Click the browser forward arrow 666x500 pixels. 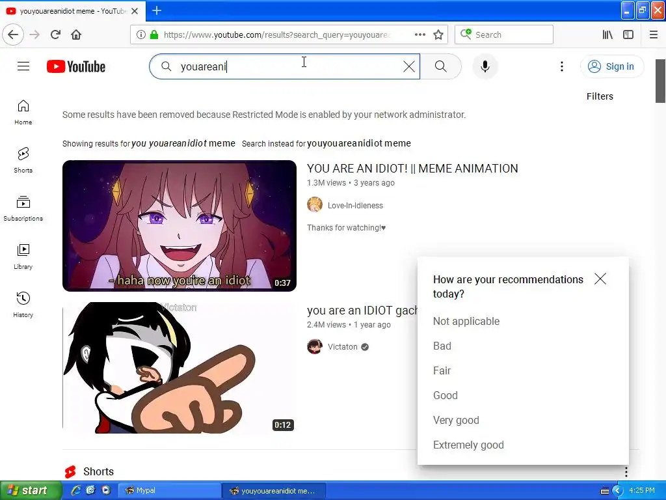click(35, 35)
